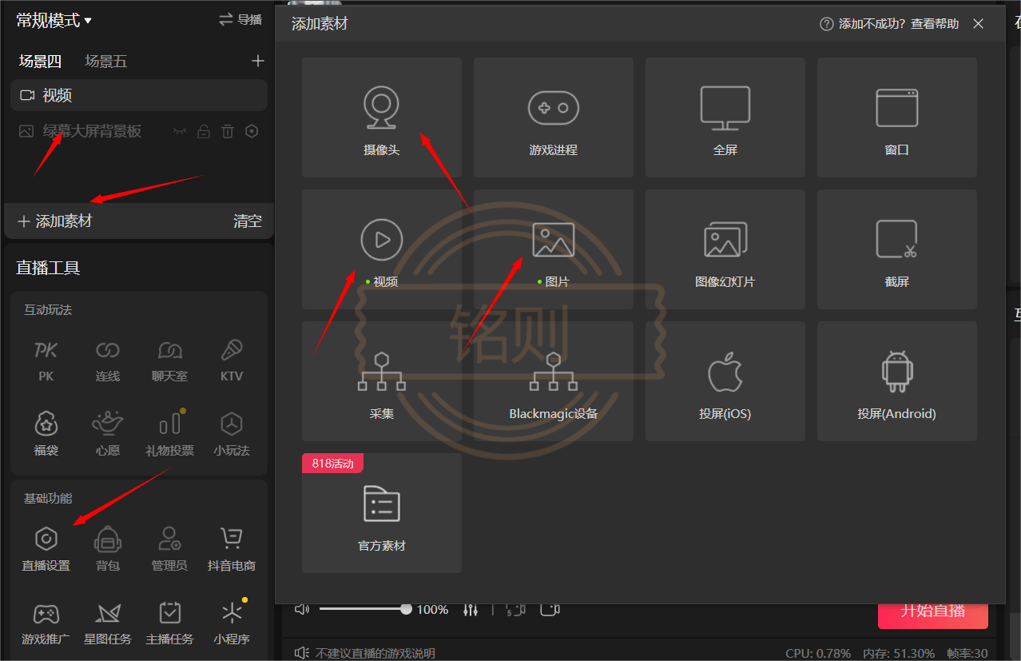Open the 添加不成功?查看帮助 help link
This screenshot has width=1021, height=661.
[889, 24]
